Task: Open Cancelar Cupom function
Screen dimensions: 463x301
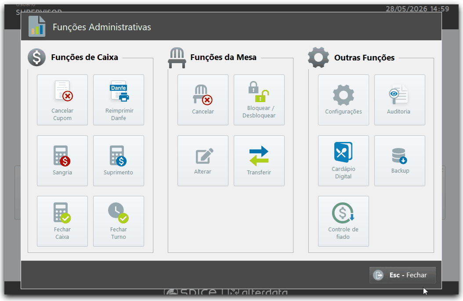Action: (62, 100)
